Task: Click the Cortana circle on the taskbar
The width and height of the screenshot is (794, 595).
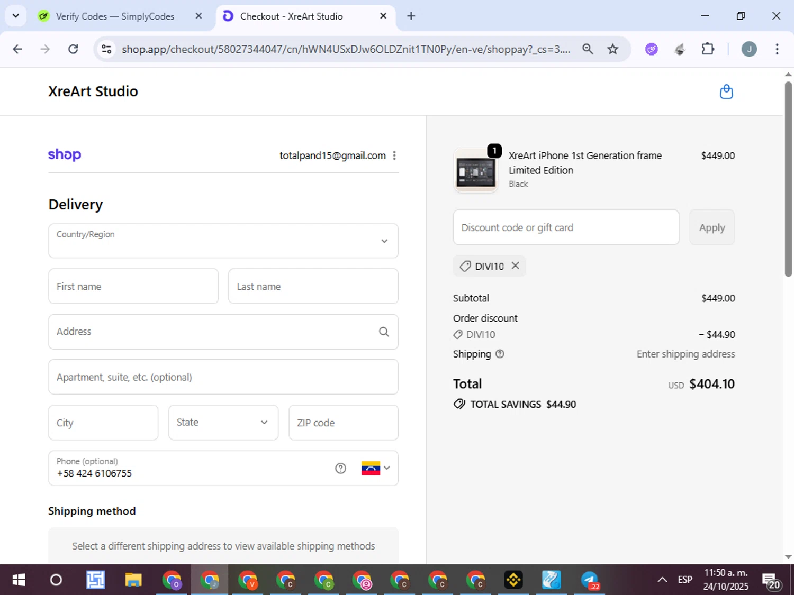Action: tap(56, 580)
